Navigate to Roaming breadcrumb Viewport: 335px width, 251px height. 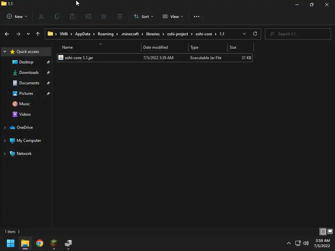tap(106, 34)
